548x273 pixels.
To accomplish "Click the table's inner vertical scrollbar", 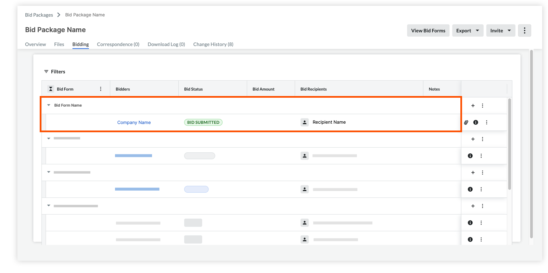I will [509, 144].
